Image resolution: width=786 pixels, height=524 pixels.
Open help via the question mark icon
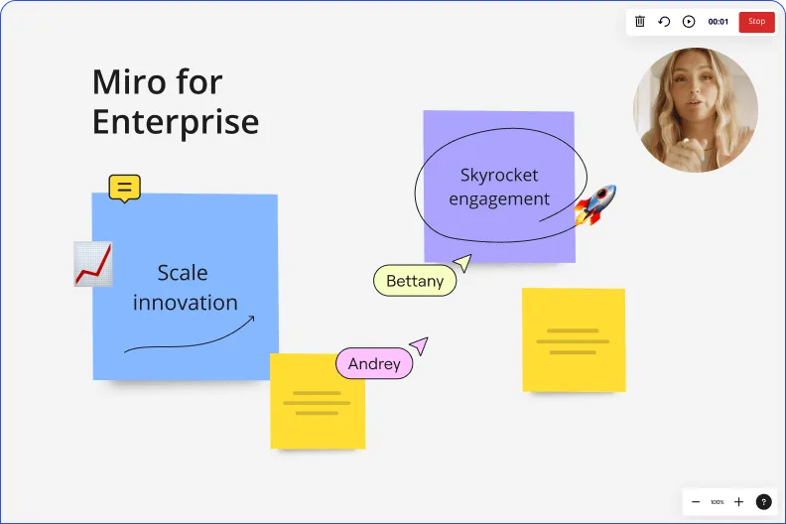coord(763,502)
